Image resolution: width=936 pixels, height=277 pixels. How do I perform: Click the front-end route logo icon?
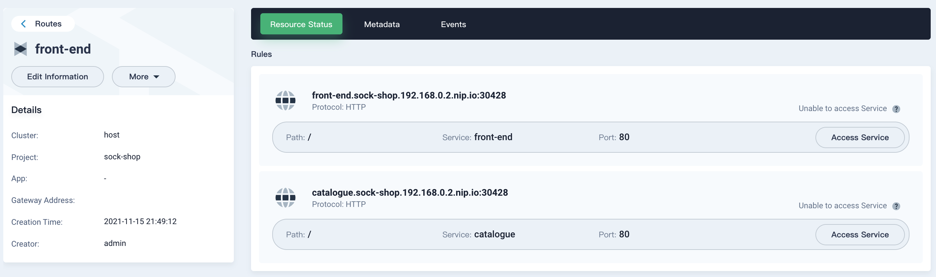(20, 49)
